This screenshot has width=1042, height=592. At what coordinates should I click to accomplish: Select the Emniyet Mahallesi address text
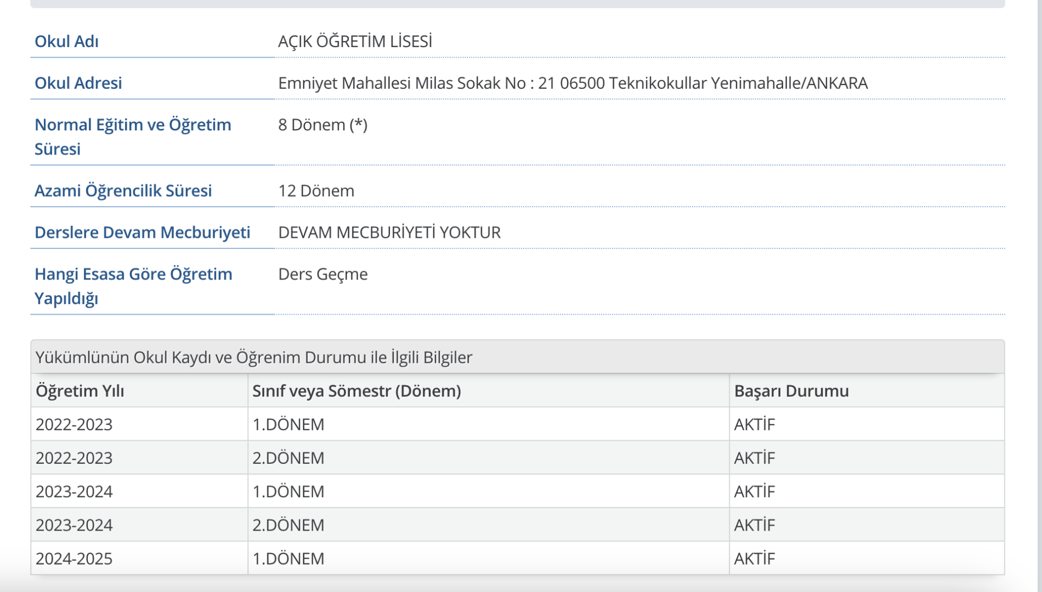[x=573, y=83]
